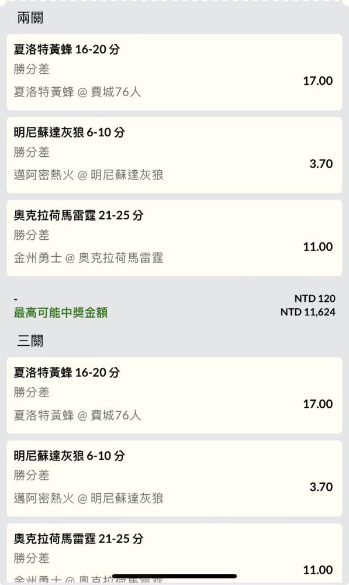
Task: Select 夏洛特黃蜂 16-20 分 card under 兩關
Action: tap(174, 72)
